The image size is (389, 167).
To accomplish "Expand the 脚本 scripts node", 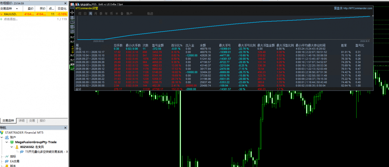I will click(2, 165).
